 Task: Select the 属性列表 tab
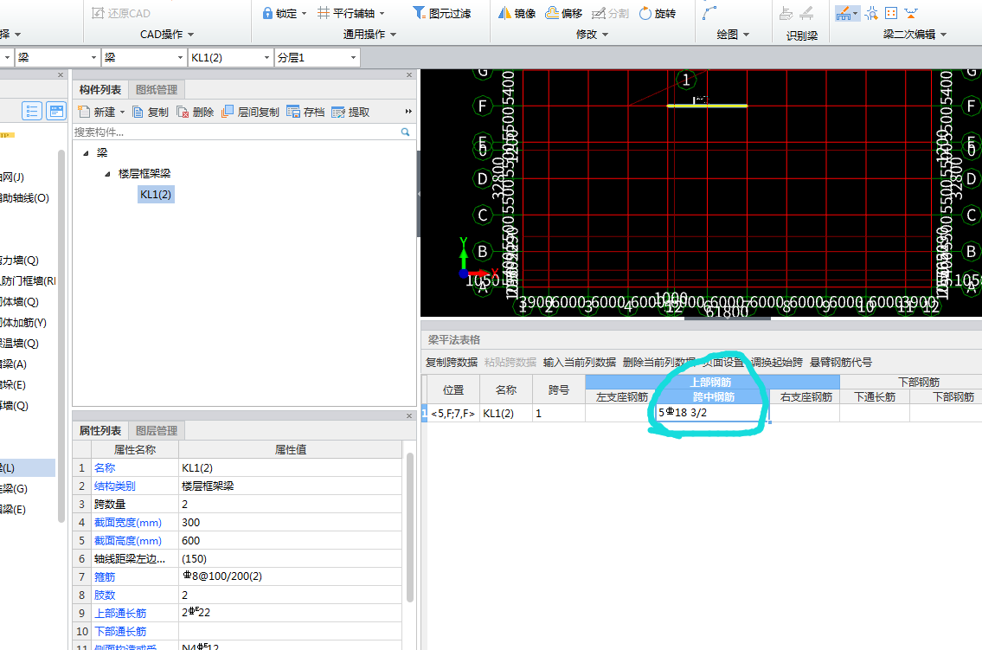click(x=100, y=431)
